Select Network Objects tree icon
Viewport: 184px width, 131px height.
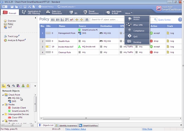(x=4, y=86)
